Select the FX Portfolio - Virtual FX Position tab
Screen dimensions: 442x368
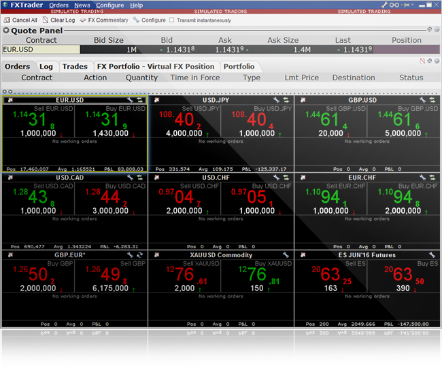tap(156, 67)
